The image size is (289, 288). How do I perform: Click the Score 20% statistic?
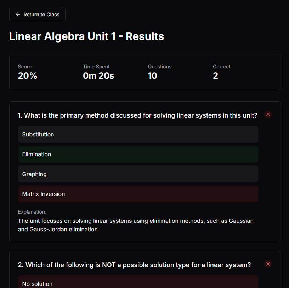click(28, 72)
